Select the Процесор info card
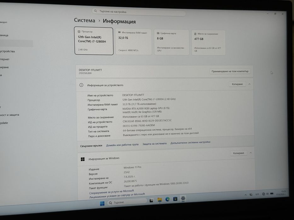Viewport: 294px width, 220px height. click(94, 41)
